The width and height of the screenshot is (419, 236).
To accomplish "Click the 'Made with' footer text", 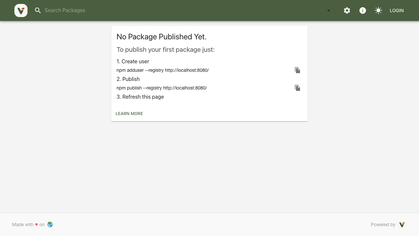I will click(23, 225).
